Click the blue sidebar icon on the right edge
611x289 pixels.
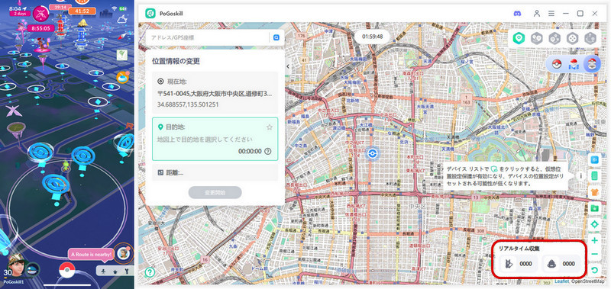(x=595, y=159)
